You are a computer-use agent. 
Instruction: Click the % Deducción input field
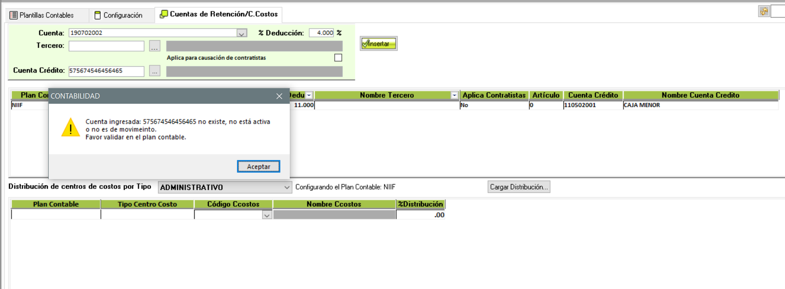[321, 33]
